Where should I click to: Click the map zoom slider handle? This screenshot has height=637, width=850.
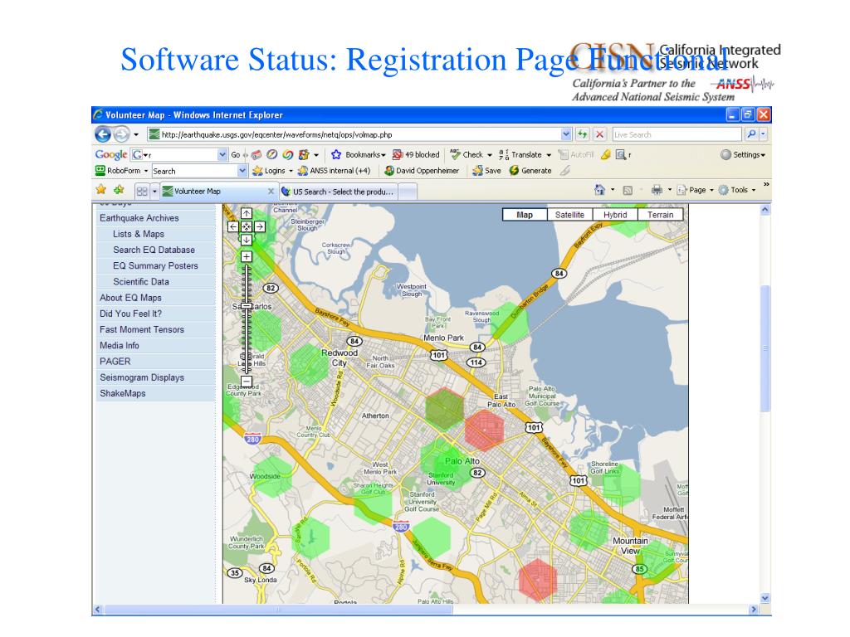point(247,306)
